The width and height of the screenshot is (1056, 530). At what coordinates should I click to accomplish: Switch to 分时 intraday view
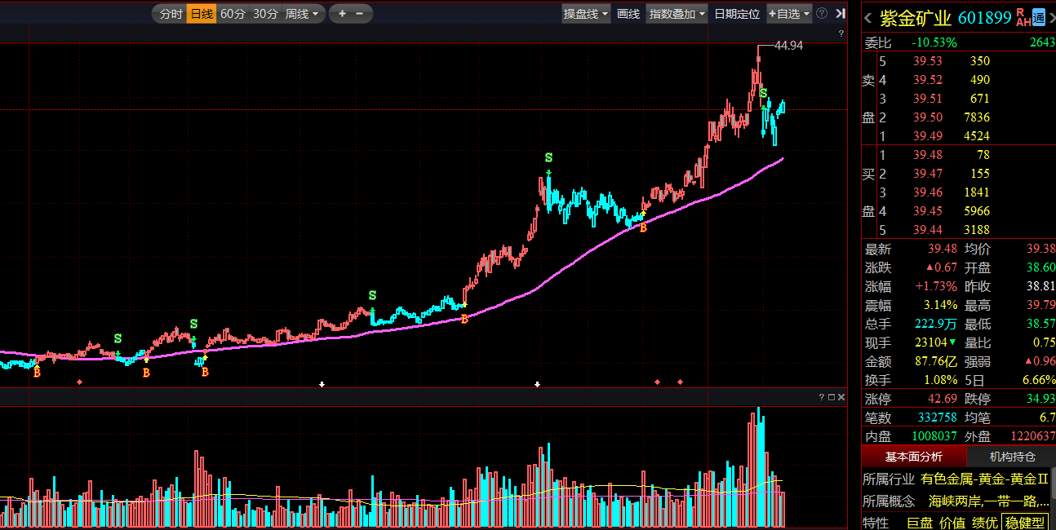171,14
